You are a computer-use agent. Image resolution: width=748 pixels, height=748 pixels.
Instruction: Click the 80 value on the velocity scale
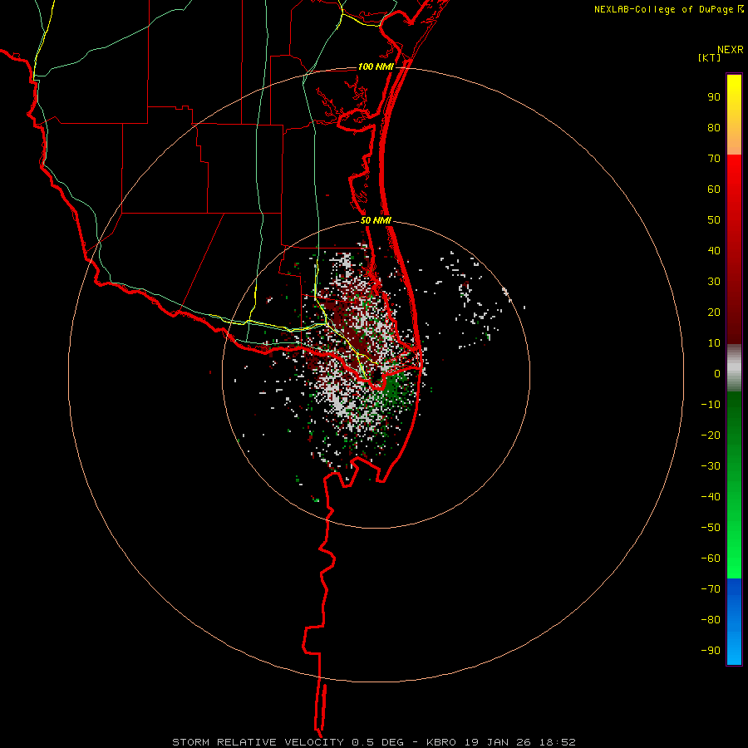[714, 127]
